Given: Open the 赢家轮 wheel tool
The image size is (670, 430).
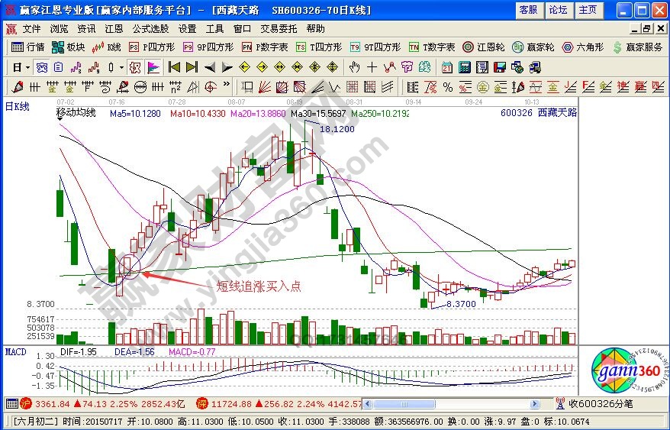Looking at the screenshot, I should 533,47.
